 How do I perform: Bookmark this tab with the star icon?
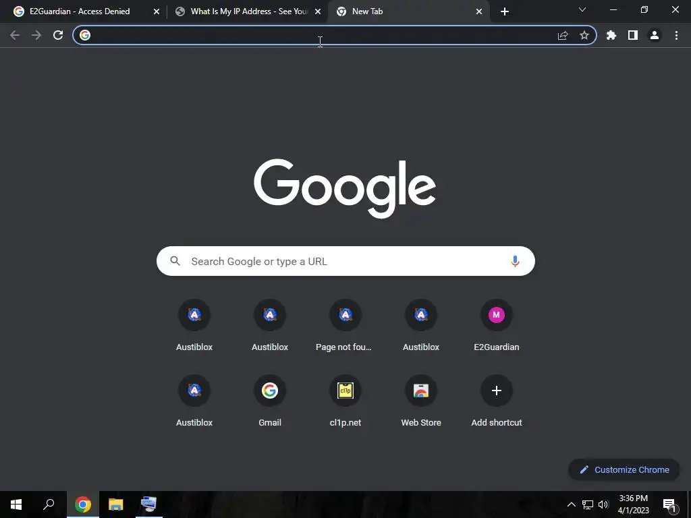point(584,35)
